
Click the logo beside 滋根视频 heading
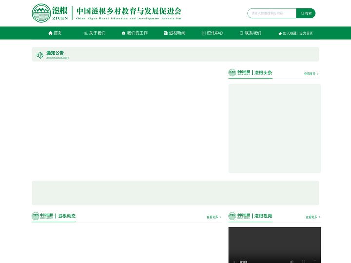pos(239,216)
